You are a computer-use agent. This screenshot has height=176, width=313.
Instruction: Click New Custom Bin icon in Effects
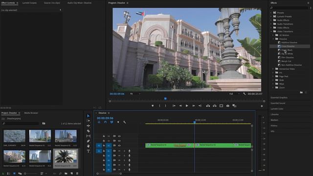click(x=301, y=92)
